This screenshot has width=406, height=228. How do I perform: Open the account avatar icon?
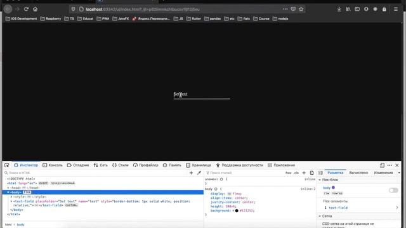(366, 9)
